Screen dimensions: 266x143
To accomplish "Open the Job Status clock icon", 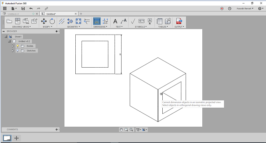I will [229, 9].
